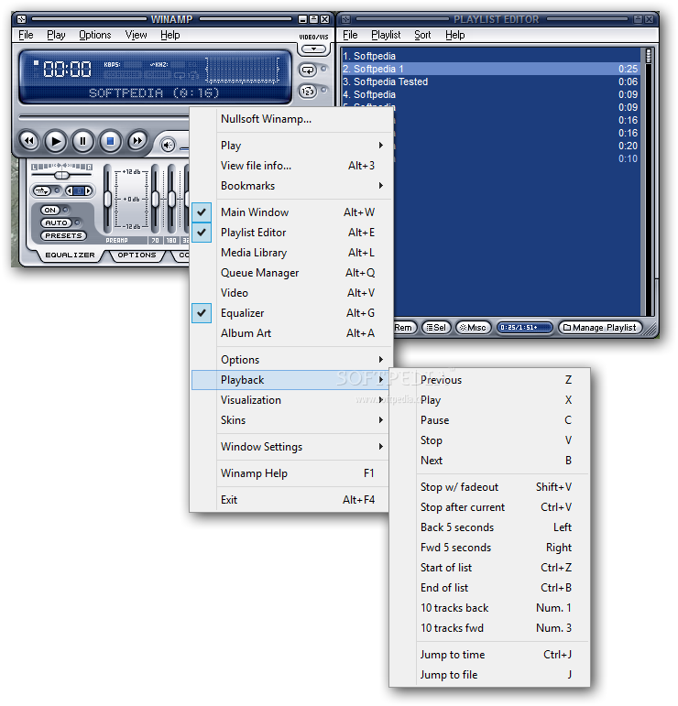Select Jump to file
The width and height of the screenshot is (678, 706).
[489, 675]
